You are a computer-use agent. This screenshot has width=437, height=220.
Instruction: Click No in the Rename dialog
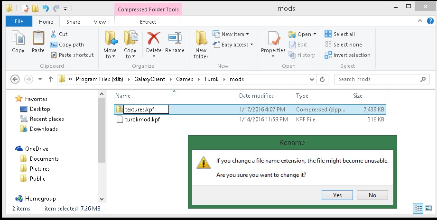(x=372, y=195)
